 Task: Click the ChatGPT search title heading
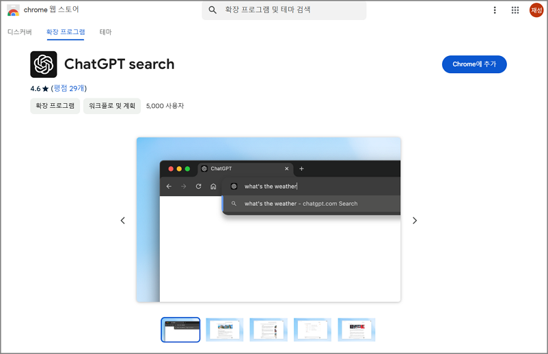pos(119,64)
